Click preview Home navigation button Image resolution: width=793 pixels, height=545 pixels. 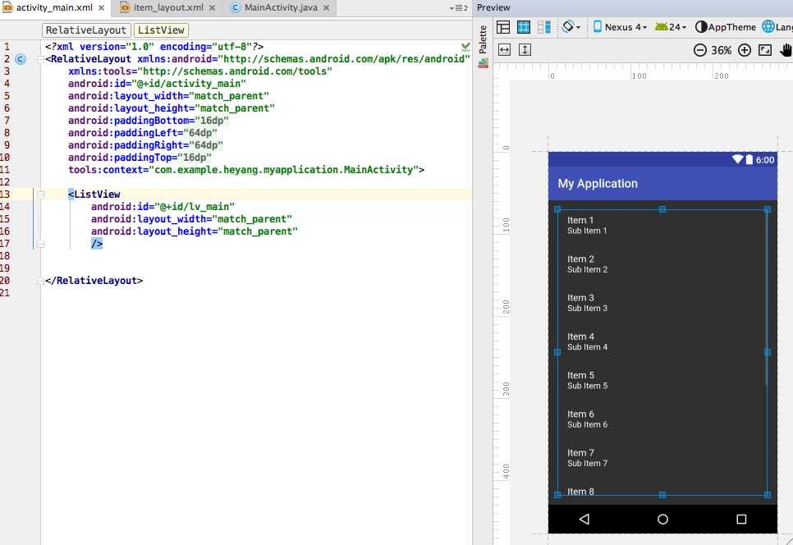tap(662, 519)
